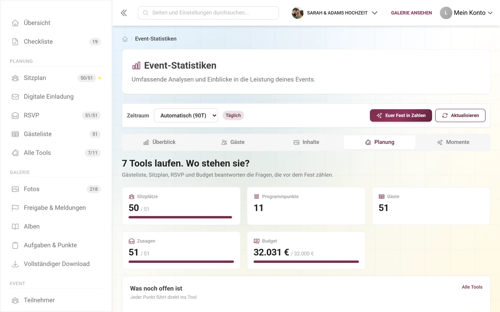Screen dimensions: 500x312
Task: Click the Zusagen card envelope icon
Action: (x=132, y=241)
